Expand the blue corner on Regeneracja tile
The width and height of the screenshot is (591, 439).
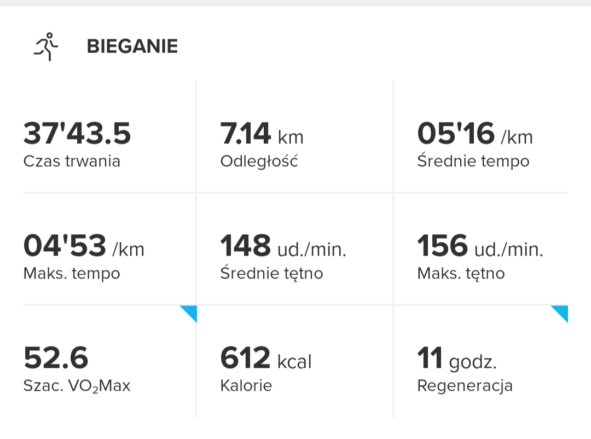tap(561, 313)
